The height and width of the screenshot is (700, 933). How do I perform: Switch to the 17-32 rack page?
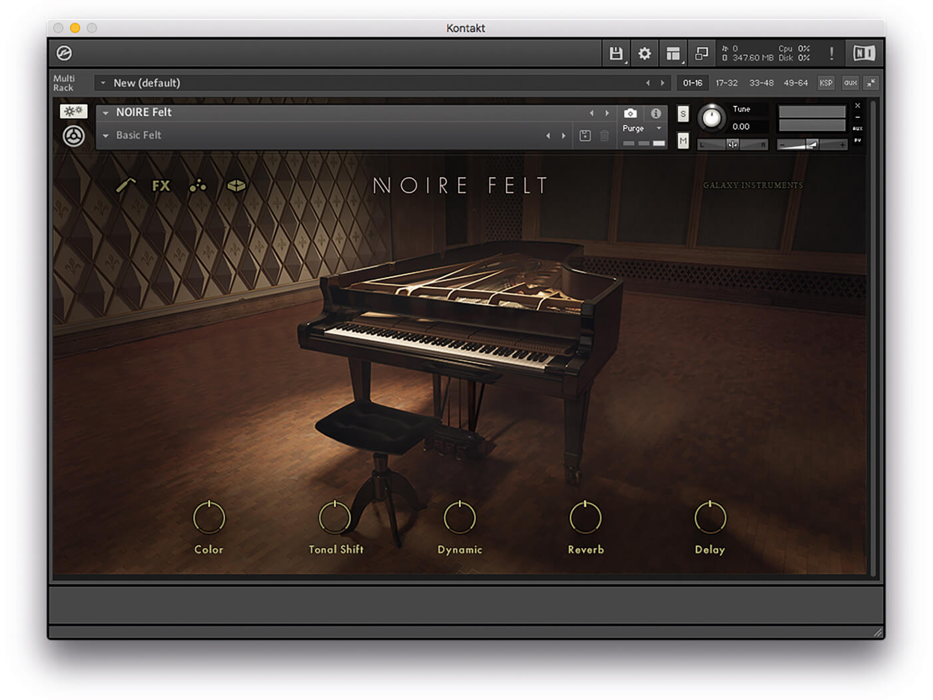point(727,83)
